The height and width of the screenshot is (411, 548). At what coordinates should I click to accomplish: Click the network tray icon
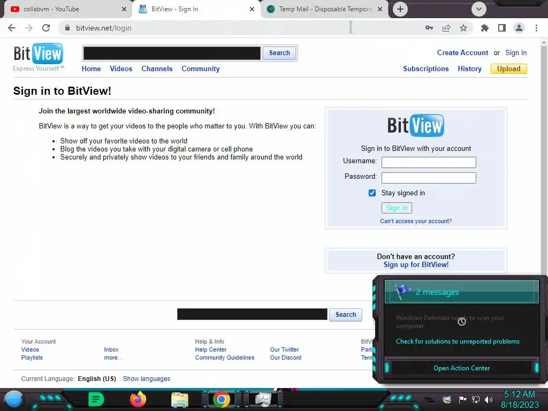pos(476,399)
